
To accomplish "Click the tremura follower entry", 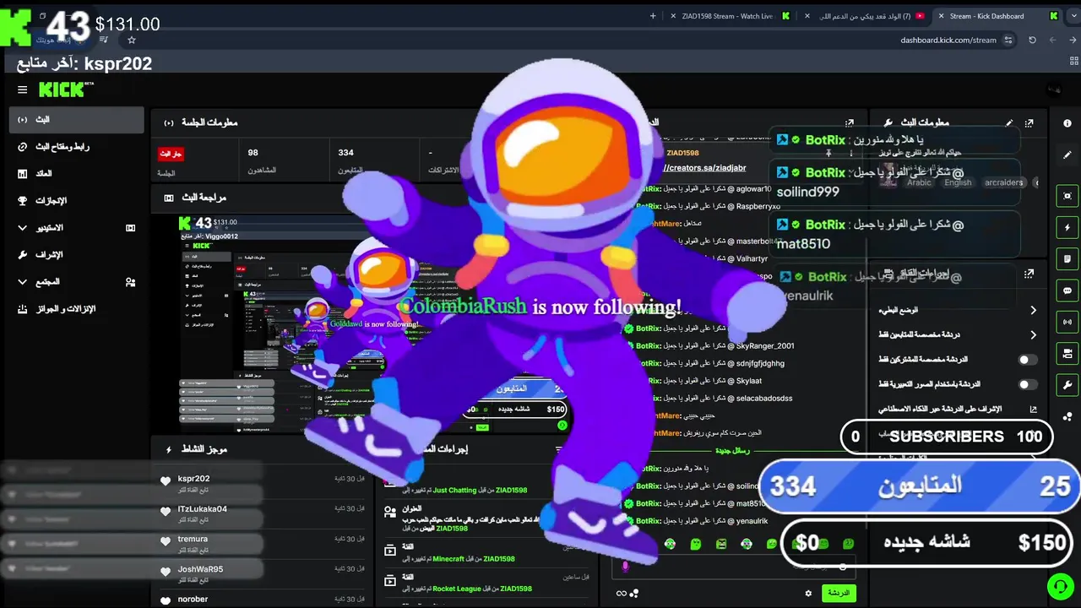I will click(x=262, y=544).
